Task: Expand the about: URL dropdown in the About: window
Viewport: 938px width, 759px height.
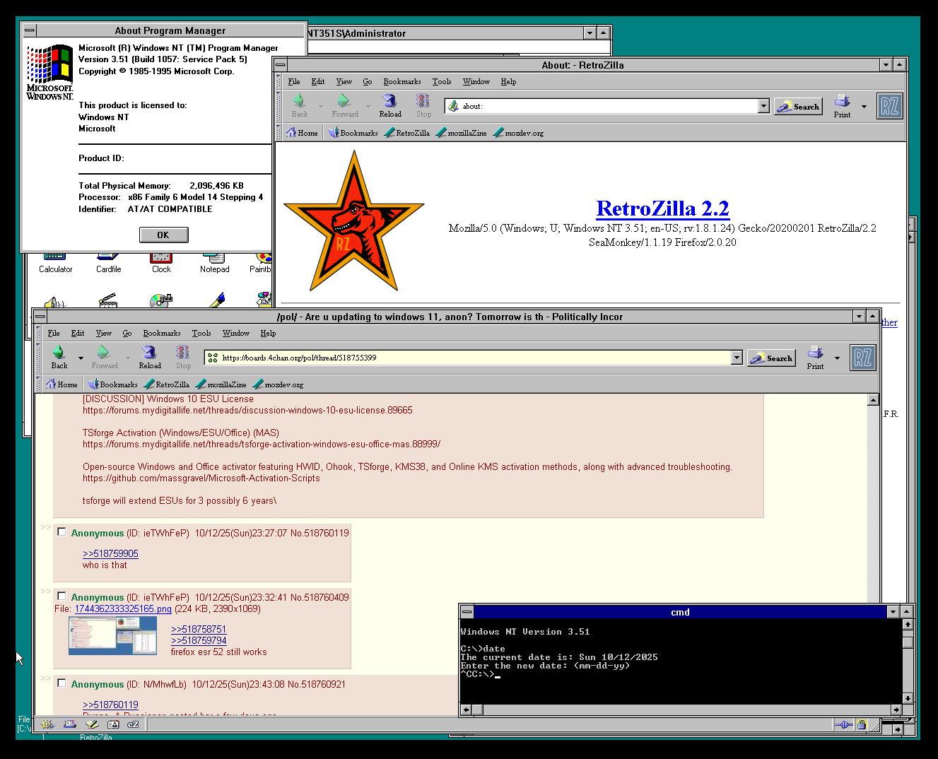Action: pos(763,106)
